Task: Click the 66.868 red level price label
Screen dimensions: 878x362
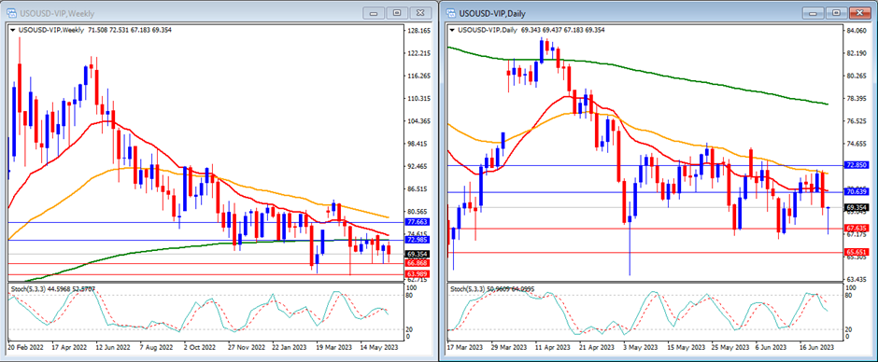Action: (417, 263)
